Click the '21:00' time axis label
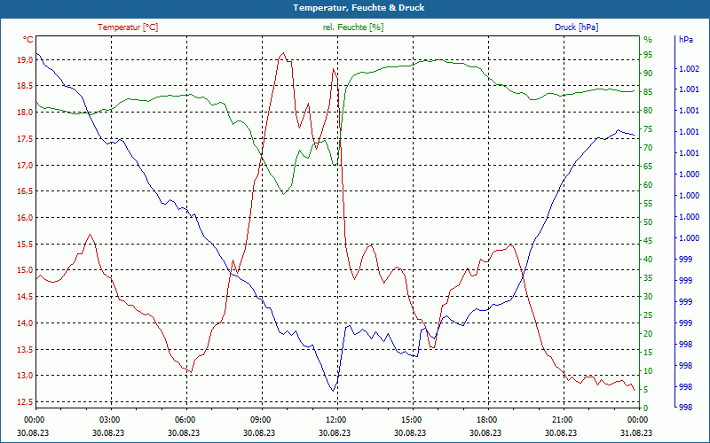This screenshot has width=710, height=443. coord(564,419)
